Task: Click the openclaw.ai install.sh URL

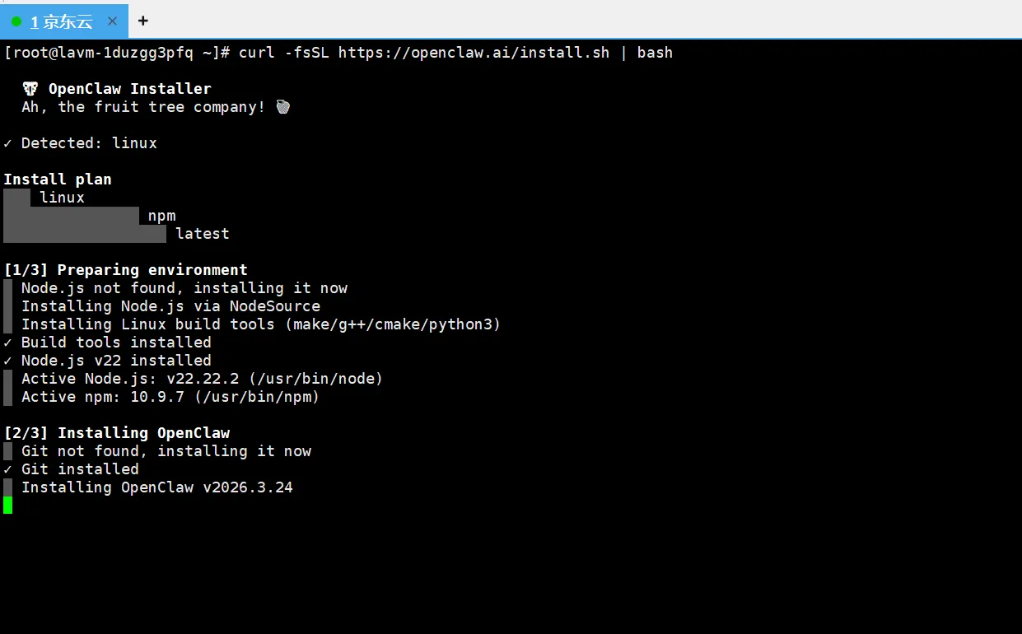Action: pyautogui.click(x=474, y=53)
